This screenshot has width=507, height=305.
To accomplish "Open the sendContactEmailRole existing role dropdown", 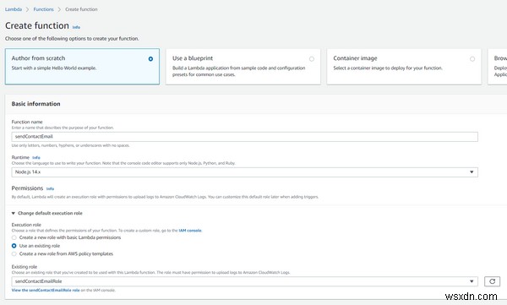I will [x=244, y=281].
